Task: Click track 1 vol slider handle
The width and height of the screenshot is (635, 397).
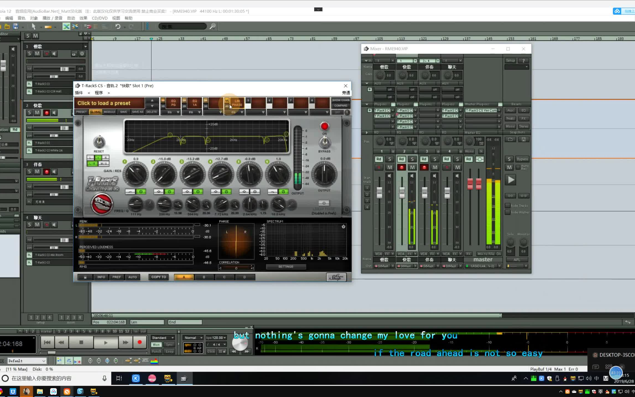Action: [x=64, y=69]
